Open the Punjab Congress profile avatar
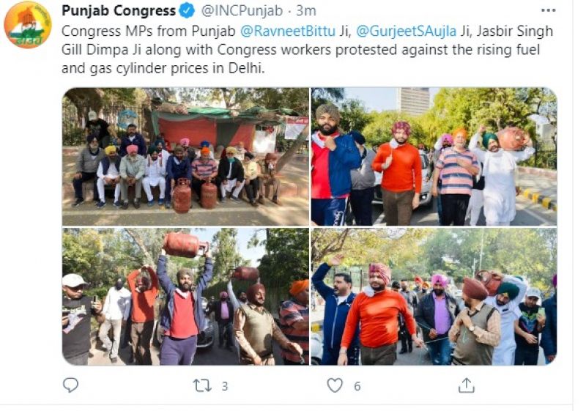This screenshot has width=586, height=411. coord(28,24)
